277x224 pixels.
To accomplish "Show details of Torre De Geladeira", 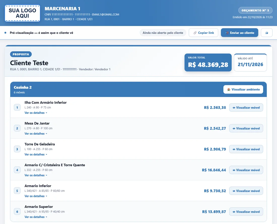I will coord(36,154).
